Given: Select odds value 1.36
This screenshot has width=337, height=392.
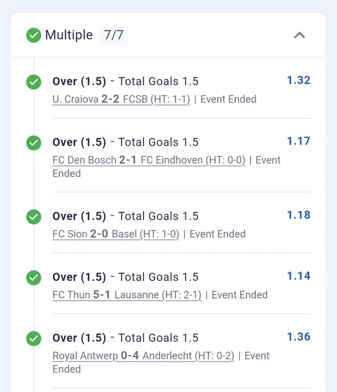Looking at the screenshot, I should pos(298,337).
